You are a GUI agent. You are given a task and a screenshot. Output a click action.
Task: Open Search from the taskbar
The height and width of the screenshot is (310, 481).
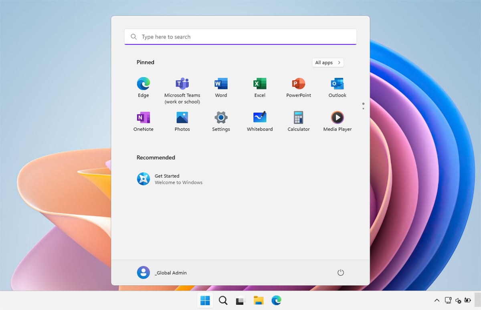click(x=223, y=300)
